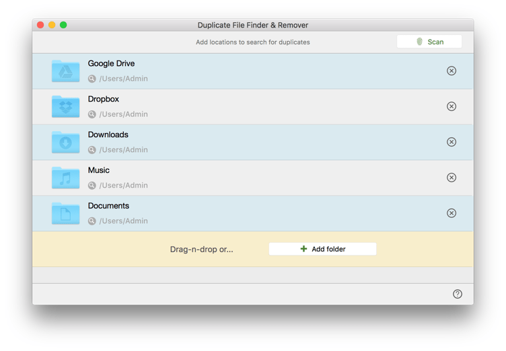Click the /Users/Admin path under Documents

tap(124, 221)
